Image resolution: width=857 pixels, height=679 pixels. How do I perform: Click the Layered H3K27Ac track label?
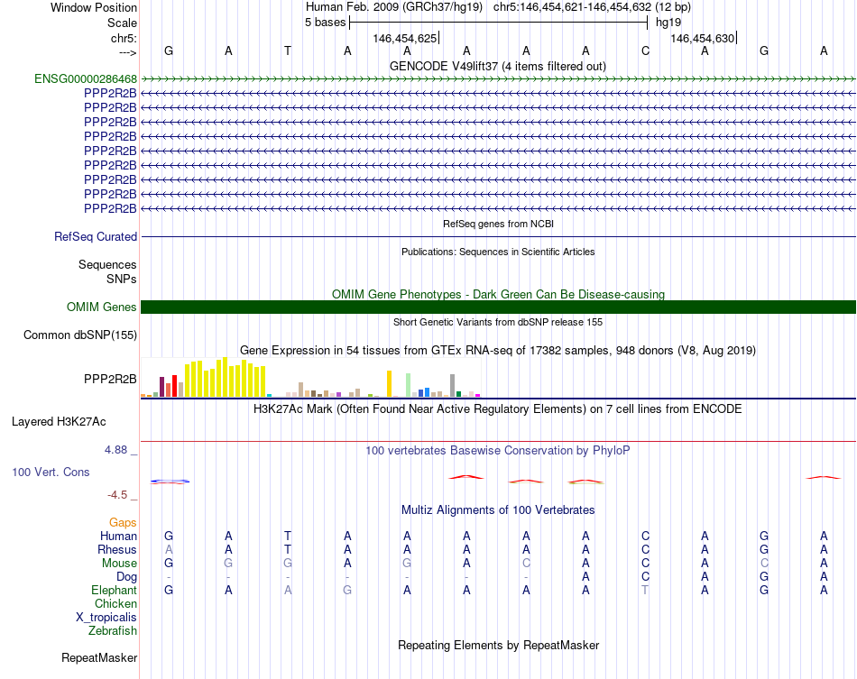[x=59, y=421]
